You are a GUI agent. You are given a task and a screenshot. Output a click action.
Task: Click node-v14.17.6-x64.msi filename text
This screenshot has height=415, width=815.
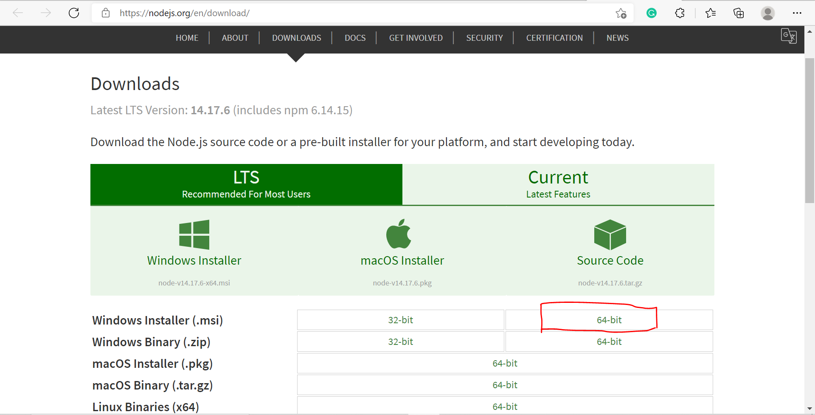194,283
